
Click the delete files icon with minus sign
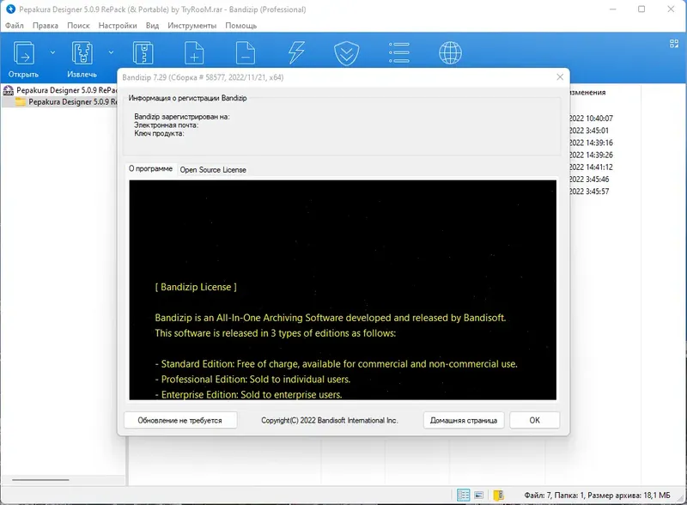tap(245, 53)
